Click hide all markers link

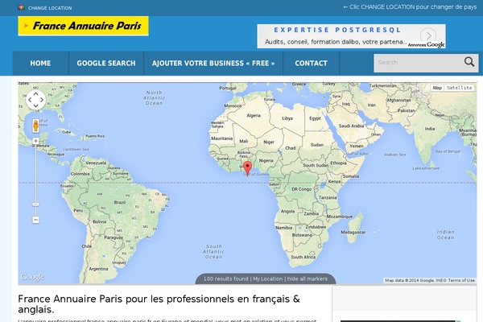click(x=308, y=279)
